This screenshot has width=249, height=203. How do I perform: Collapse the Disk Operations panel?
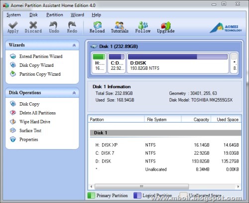(x=74, y=93)
